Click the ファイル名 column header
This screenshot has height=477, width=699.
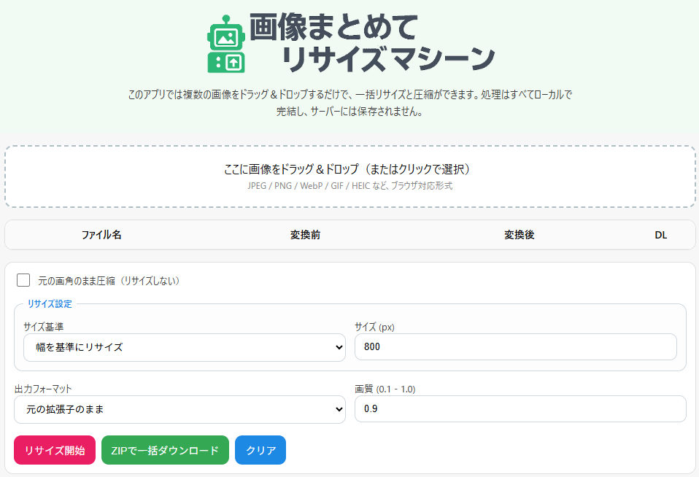point(101,235)
